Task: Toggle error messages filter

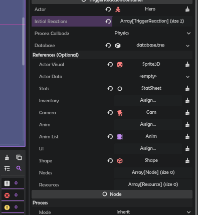Action: tap(13, 195)
